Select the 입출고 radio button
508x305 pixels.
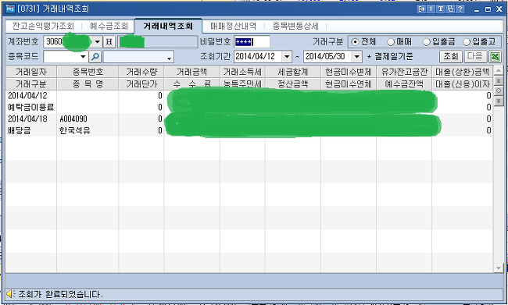click(467, 42)
